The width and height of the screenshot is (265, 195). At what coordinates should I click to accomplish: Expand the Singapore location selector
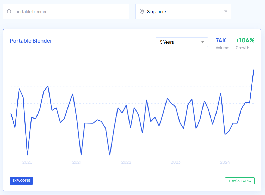tap(183, 11)
